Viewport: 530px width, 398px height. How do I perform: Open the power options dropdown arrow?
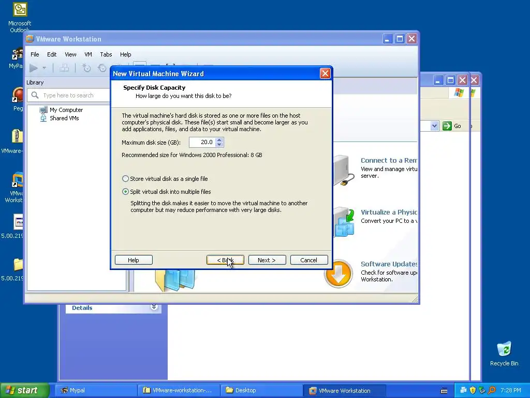point(44,68)
